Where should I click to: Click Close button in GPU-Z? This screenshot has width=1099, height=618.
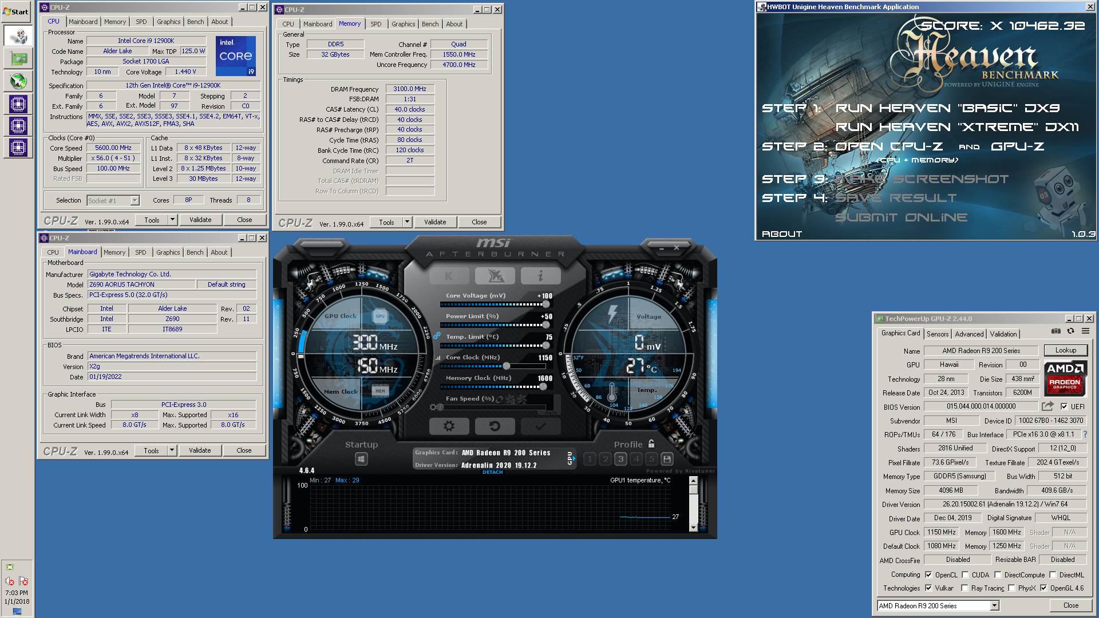[x=1070, y=605]
